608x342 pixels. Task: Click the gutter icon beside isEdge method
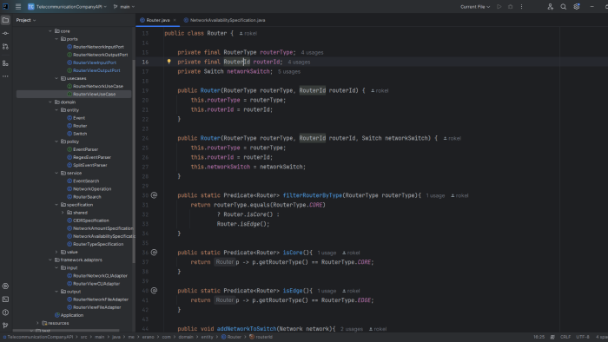(x=154, y=290)
